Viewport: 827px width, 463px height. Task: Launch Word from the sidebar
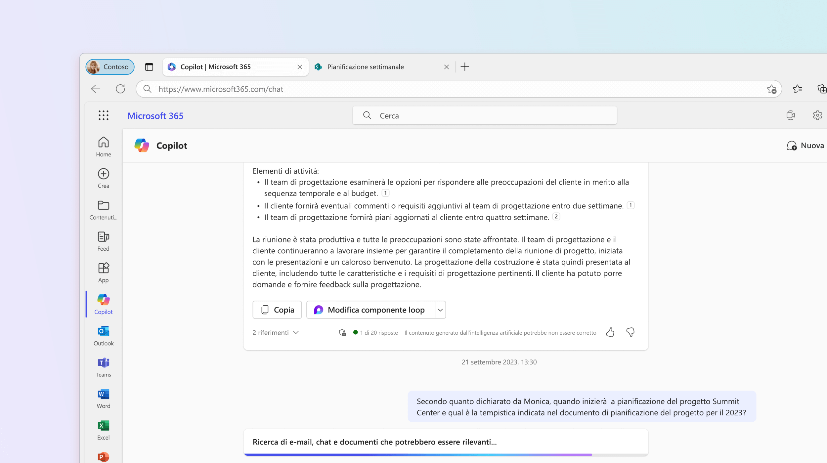(x=104, y=399)
